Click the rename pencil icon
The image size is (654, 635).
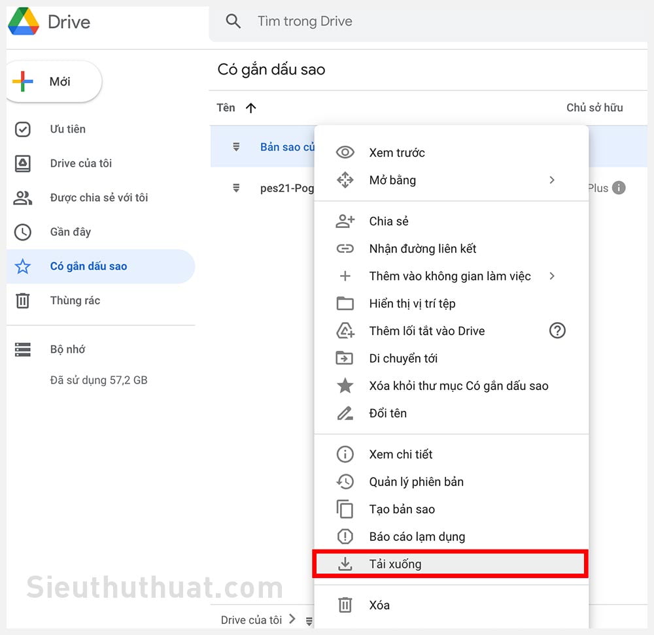click(345, 414)
